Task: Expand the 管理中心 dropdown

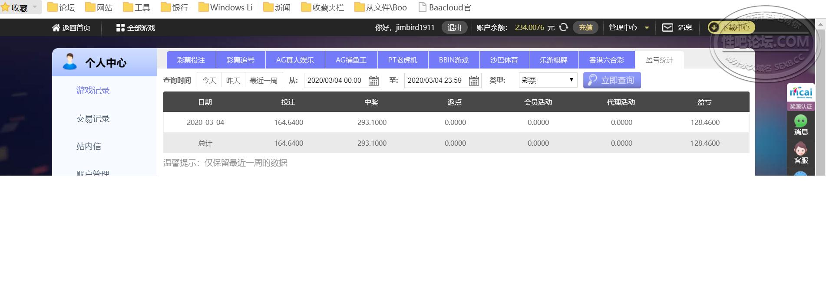Action: (x=629, y=27)
